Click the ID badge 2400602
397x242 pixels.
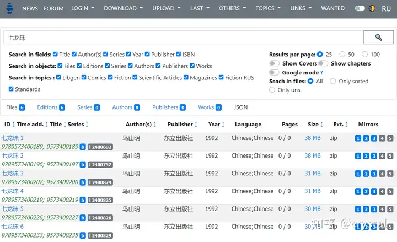coord(100,147)
